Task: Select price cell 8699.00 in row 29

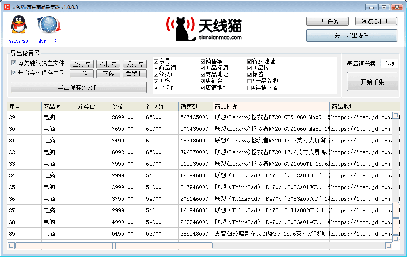Action: (127, 117)
